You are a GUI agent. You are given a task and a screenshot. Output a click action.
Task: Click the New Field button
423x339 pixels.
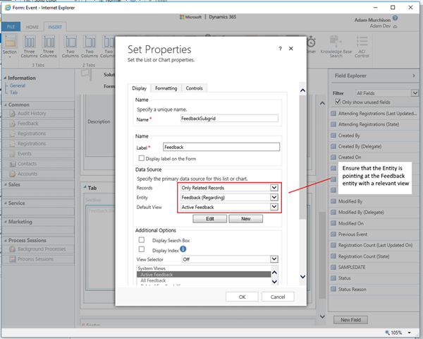tap(350, 320)
